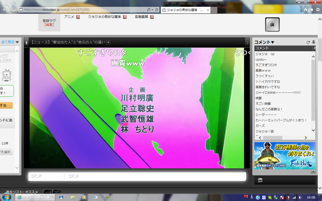The image size is (322, 201).
Task: Click the IME 'A' input mode indicator
Action: point(252,197)
